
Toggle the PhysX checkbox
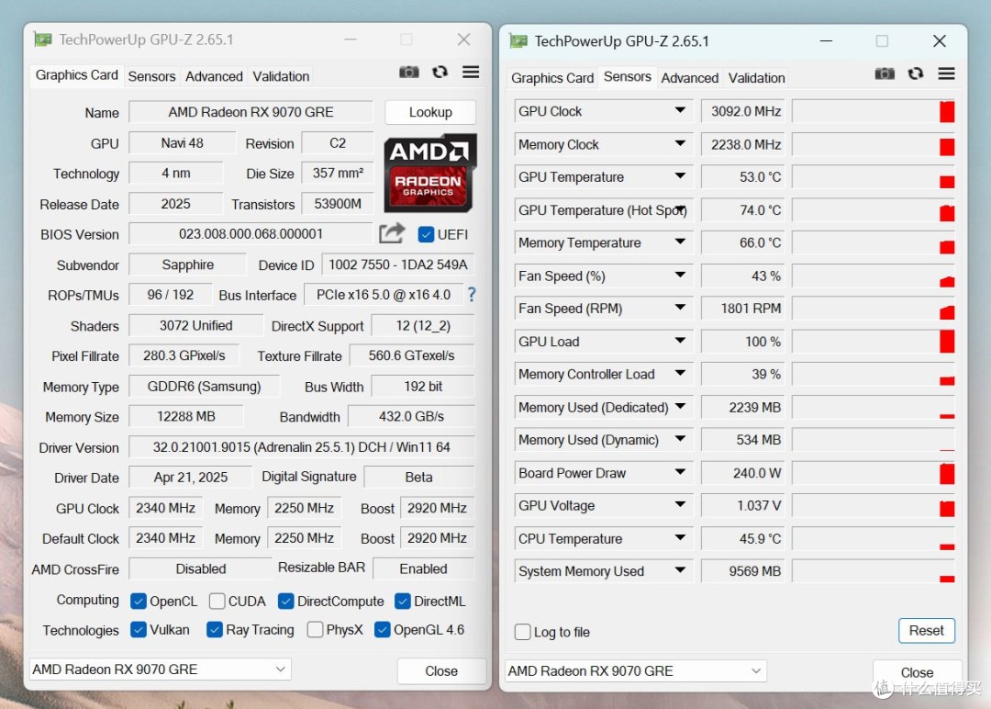pos(315,630)
